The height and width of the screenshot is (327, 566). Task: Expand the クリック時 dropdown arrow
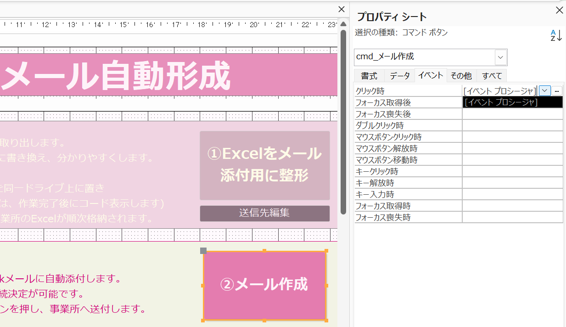(x=544, y=91)
